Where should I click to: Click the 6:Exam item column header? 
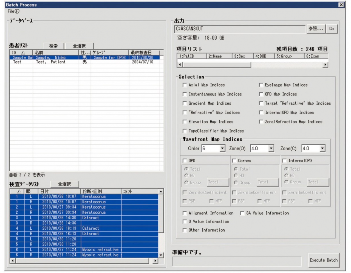click(316, 56)
